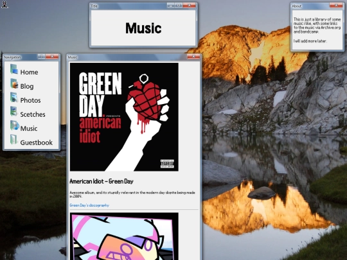Click the help button in Navigation title bar
The width and height of the screenshot is (347, 260).
coord(41,57)
